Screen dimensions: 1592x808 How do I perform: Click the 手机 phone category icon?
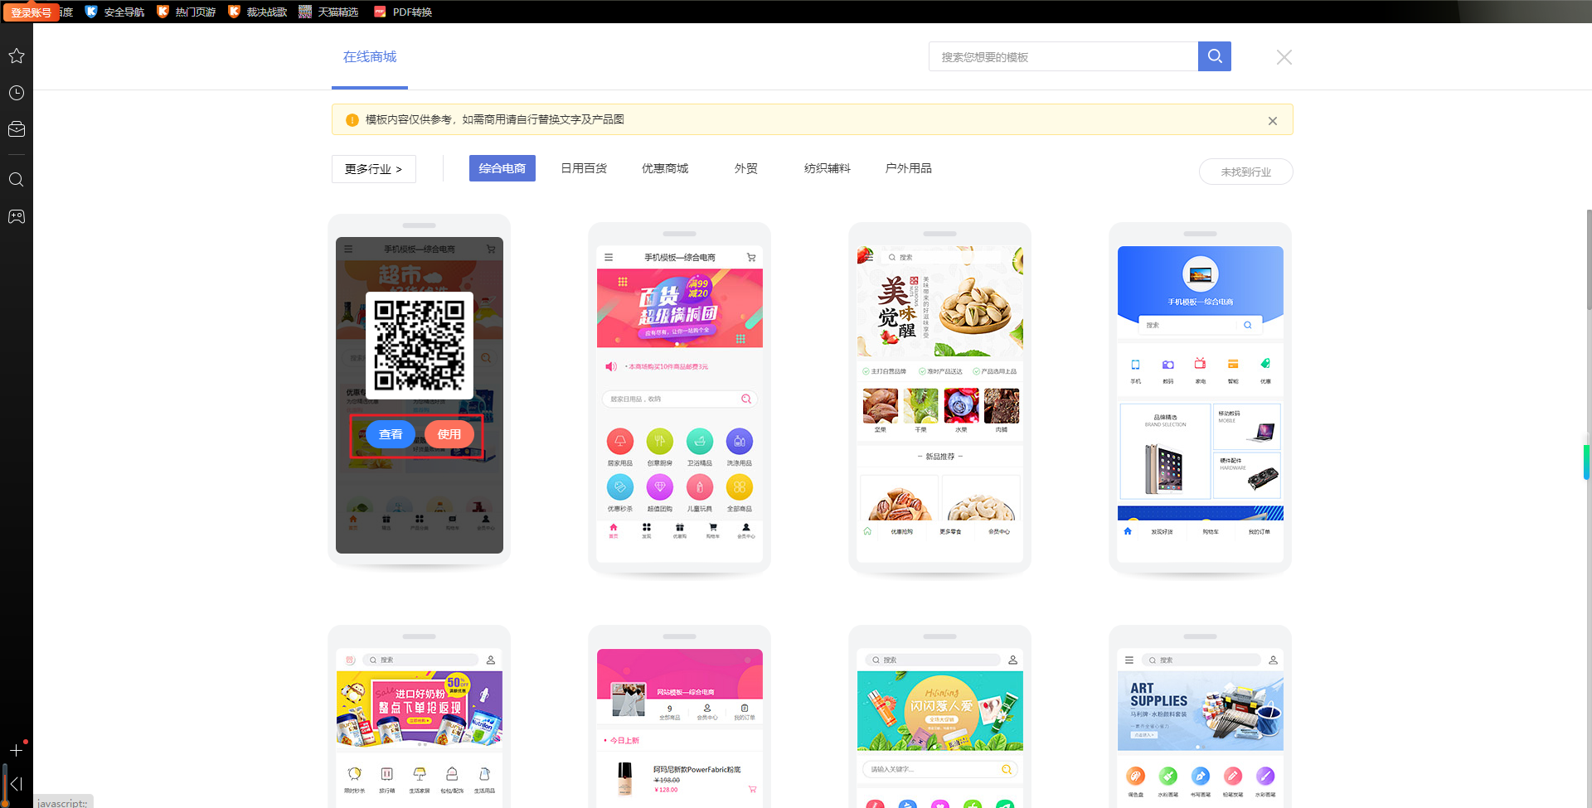1136,365
